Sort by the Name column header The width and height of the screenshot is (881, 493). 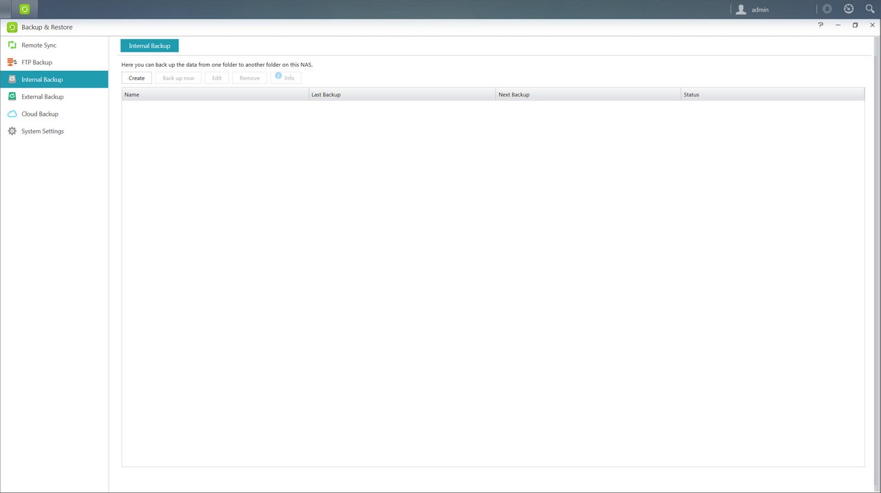coord(215,94)
